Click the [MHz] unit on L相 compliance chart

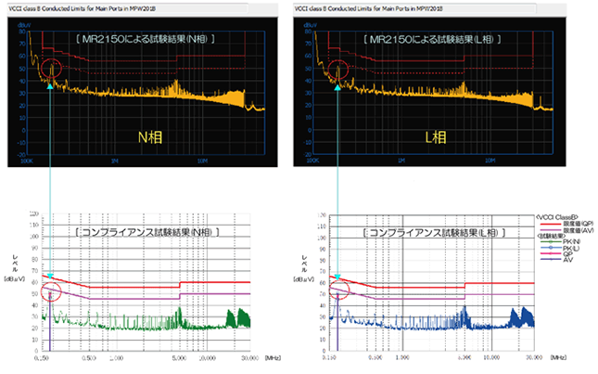point(559,357)
